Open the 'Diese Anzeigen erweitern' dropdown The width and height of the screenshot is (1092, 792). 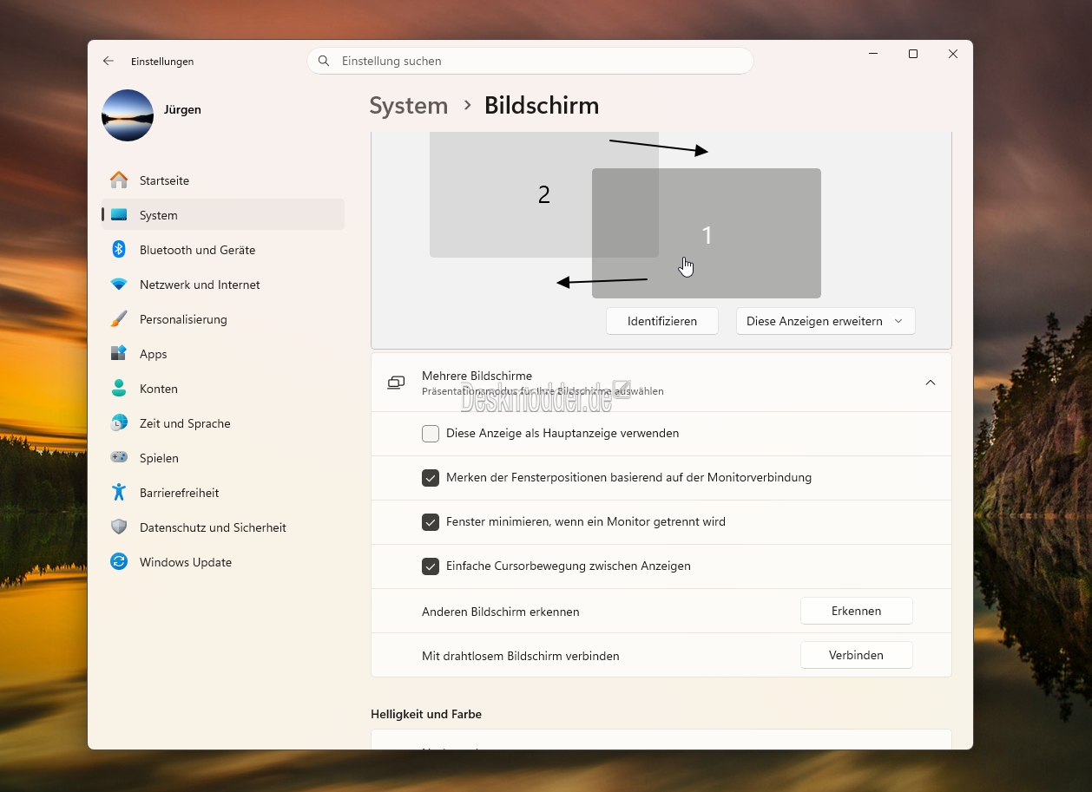825,321
